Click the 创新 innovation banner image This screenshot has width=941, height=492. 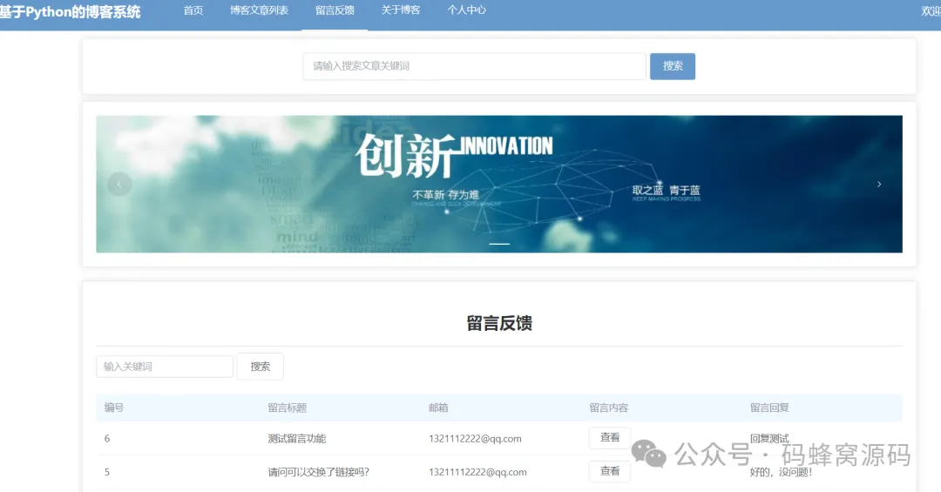(x=498, y=185)
